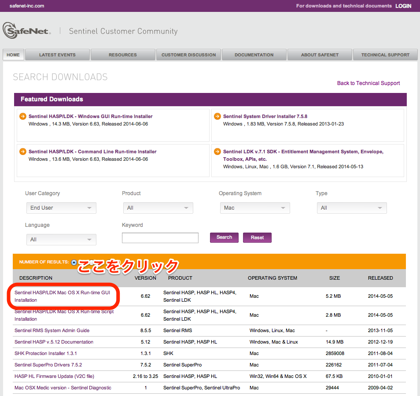
Task: Click the VERSION column header
Action: coord(145,278)
